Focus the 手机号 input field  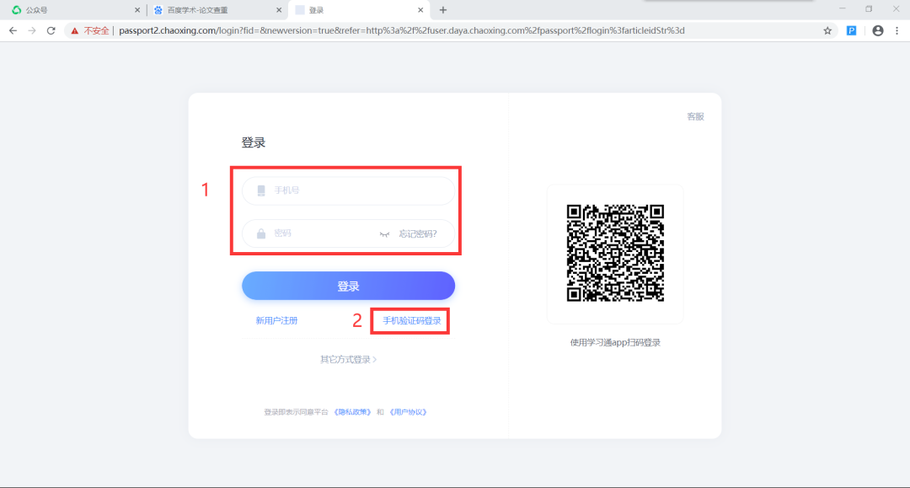click(x=348, y=190)
